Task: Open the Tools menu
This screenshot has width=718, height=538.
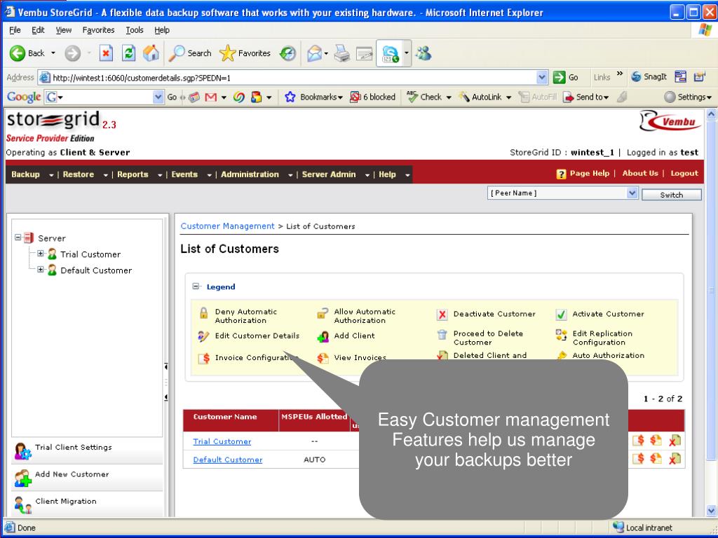Action: [x=135, y=30]
